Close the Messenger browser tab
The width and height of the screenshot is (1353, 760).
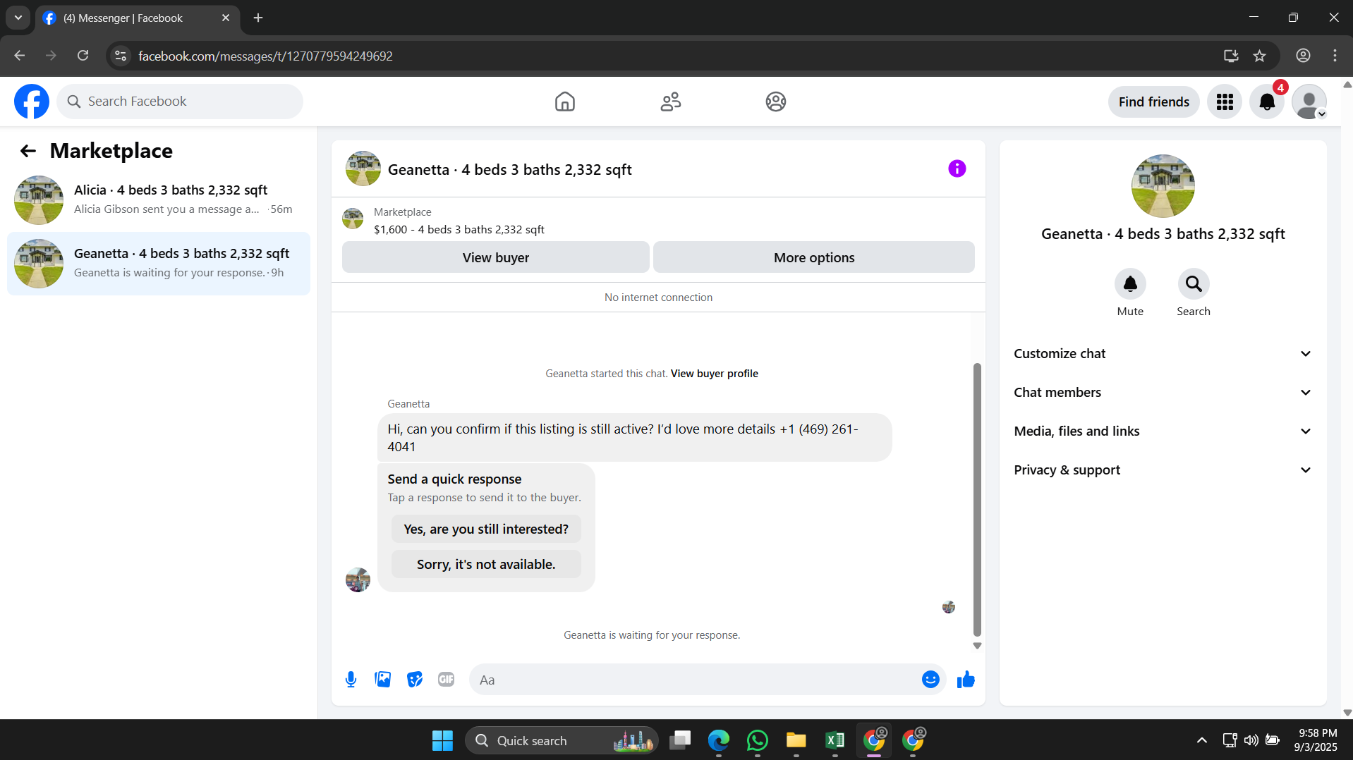(x=226, y=18)
